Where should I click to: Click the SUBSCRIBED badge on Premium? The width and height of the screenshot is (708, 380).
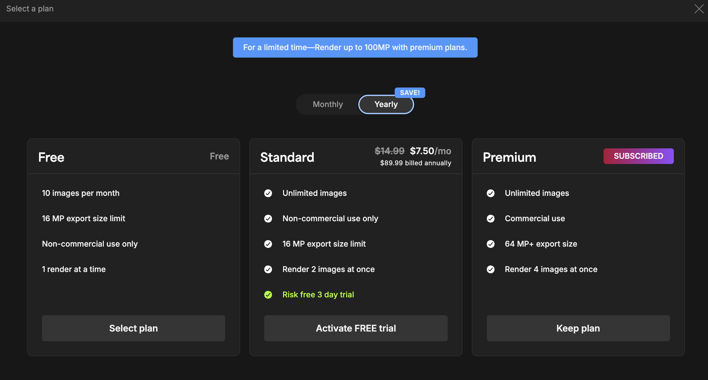point(638,156)
